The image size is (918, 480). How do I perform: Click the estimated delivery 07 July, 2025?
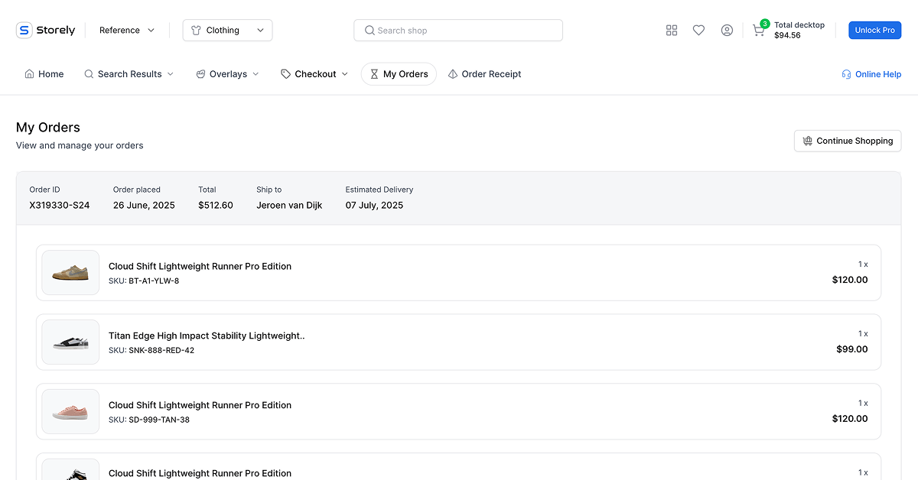click(x=374, y=205)
